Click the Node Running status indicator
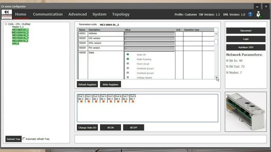 [x=128, y=59]
